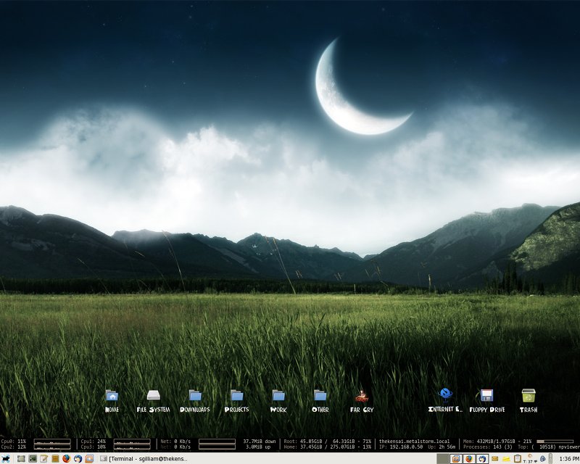Launch the Internet Explorer desktop shortcut
The image size is (580, 464).
[445, 400]
